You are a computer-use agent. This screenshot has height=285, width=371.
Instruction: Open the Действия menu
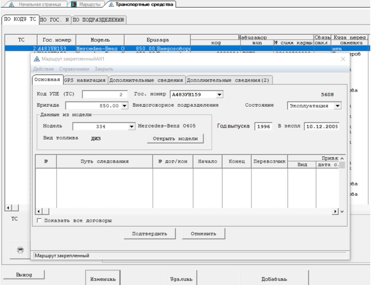pyautogui.click(x=43, y=69)
